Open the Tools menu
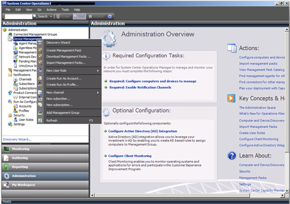Image resolution: width=290 pixels, height=204 pixels. click(65, 10)
